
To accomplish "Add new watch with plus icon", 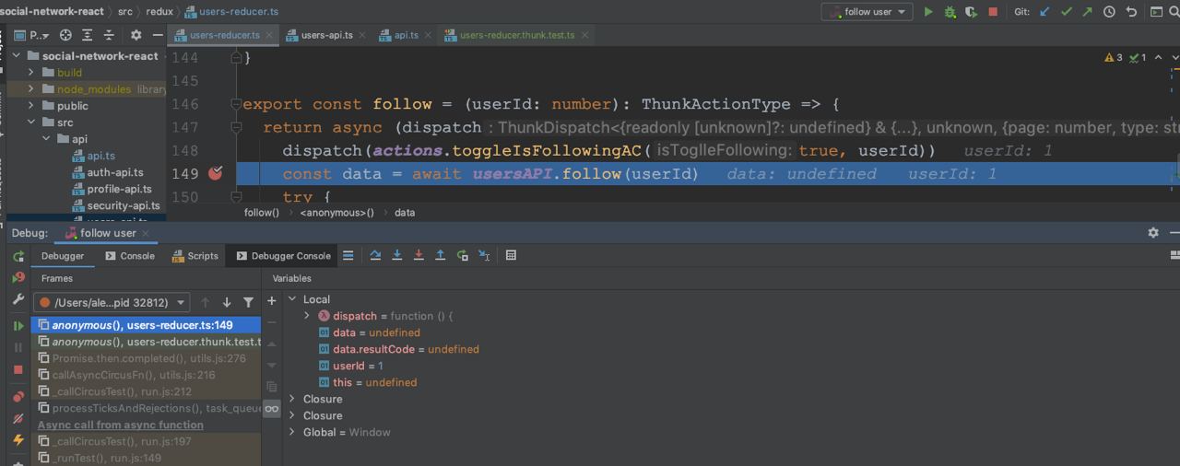I will 271,300.
